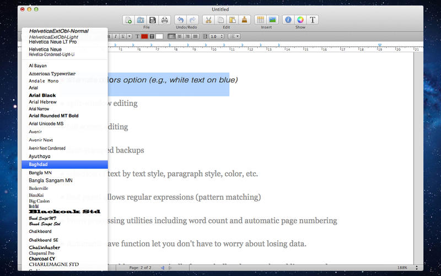Paste clipboard with the paste icon

(232, 20)
